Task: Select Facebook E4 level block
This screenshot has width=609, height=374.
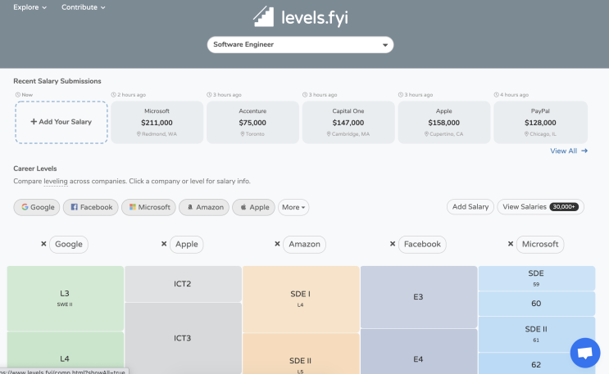Action: point(419,352)
